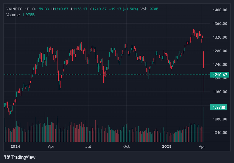Click the Vol 1.978B value in header
This screenshot has width=234, height=163.
pyautogui.click(x=149, y=9)
